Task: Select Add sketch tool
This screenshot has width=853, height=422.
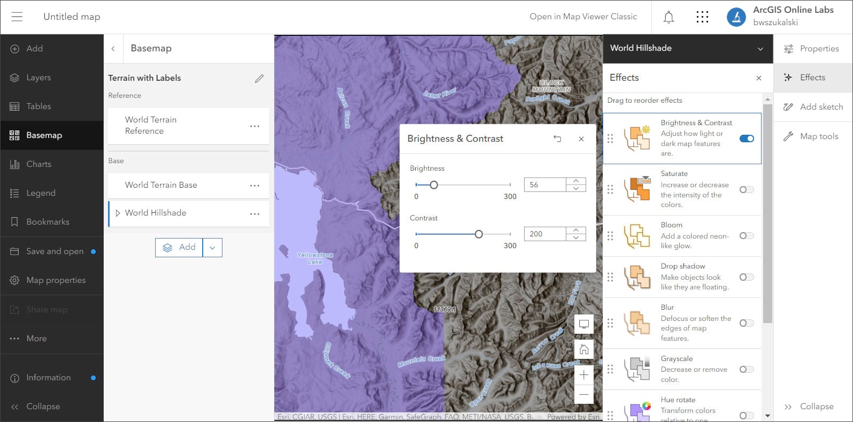Action: pos(813,107)
